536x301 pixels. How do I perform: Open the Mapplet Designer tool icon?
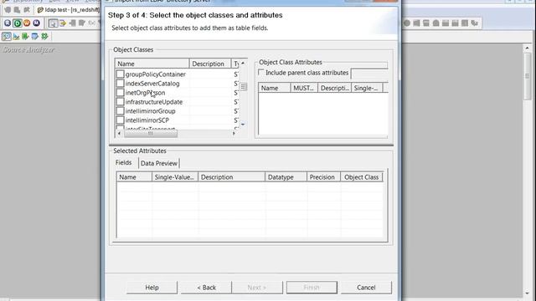(35, 37)
